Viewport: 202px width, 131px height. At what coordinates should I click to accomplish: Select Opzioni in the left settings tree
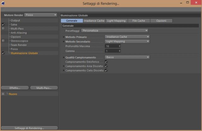coord(16,37)
